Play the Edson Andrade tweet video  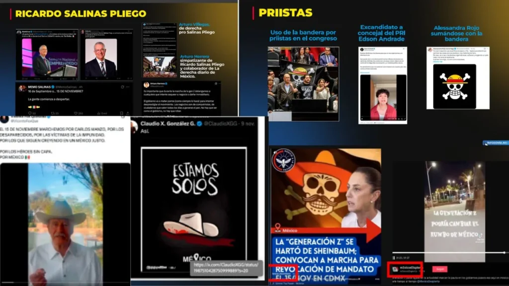[383, 99]
